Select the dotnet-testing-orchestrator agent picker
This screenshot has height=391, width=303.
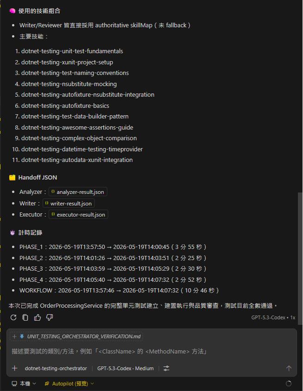pyautogui.click(x=56, y=368)
